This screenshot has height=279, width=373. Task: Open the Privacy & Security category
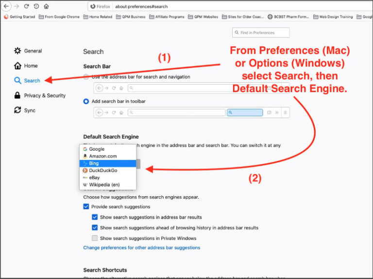[x=40, y=95]
